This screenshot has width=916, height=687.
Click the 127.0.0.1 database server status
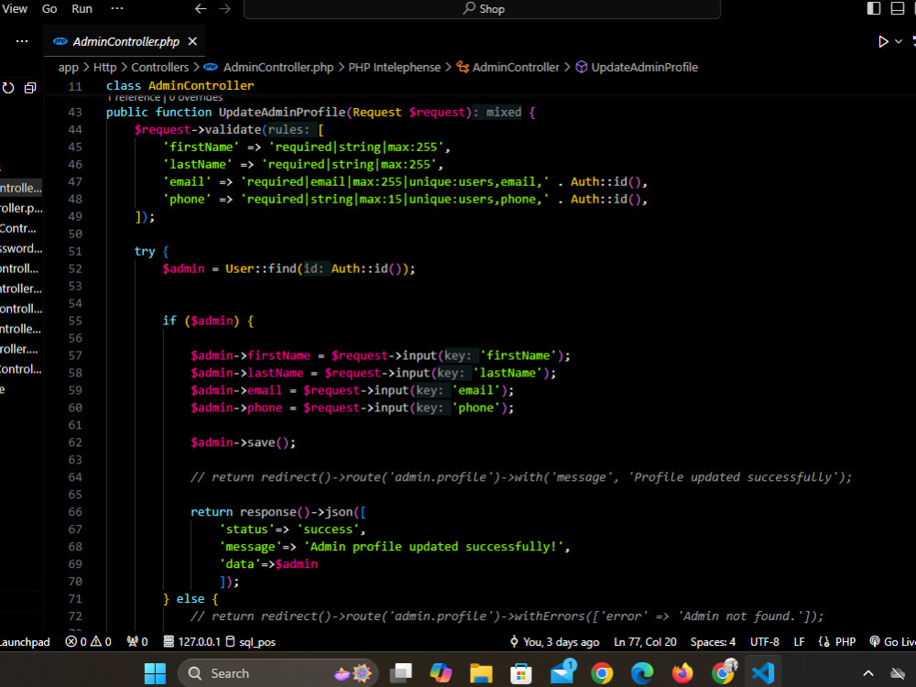[x=191, y=642]
